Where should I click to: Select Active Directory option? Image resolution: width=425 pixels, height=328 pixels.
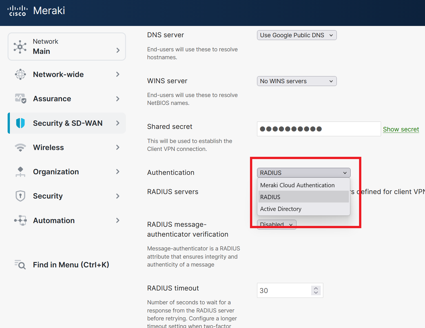pyautogui.click(x=304, y=209)
